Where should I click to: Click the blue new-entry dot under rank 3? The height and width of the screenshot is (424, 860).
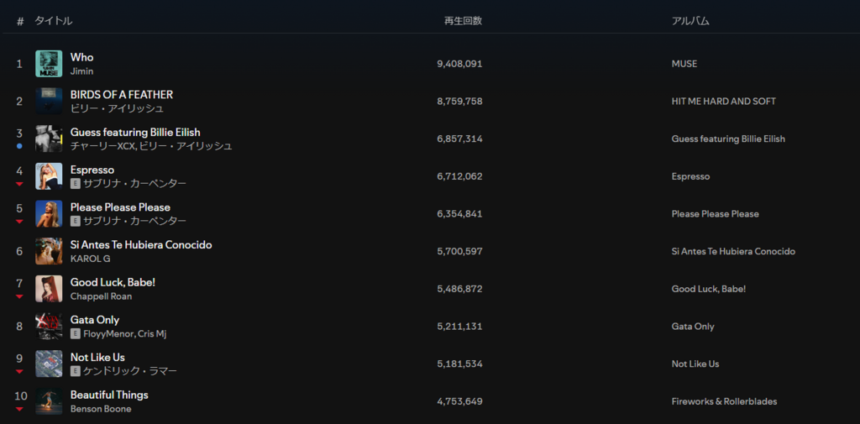(x=19, y=146)
